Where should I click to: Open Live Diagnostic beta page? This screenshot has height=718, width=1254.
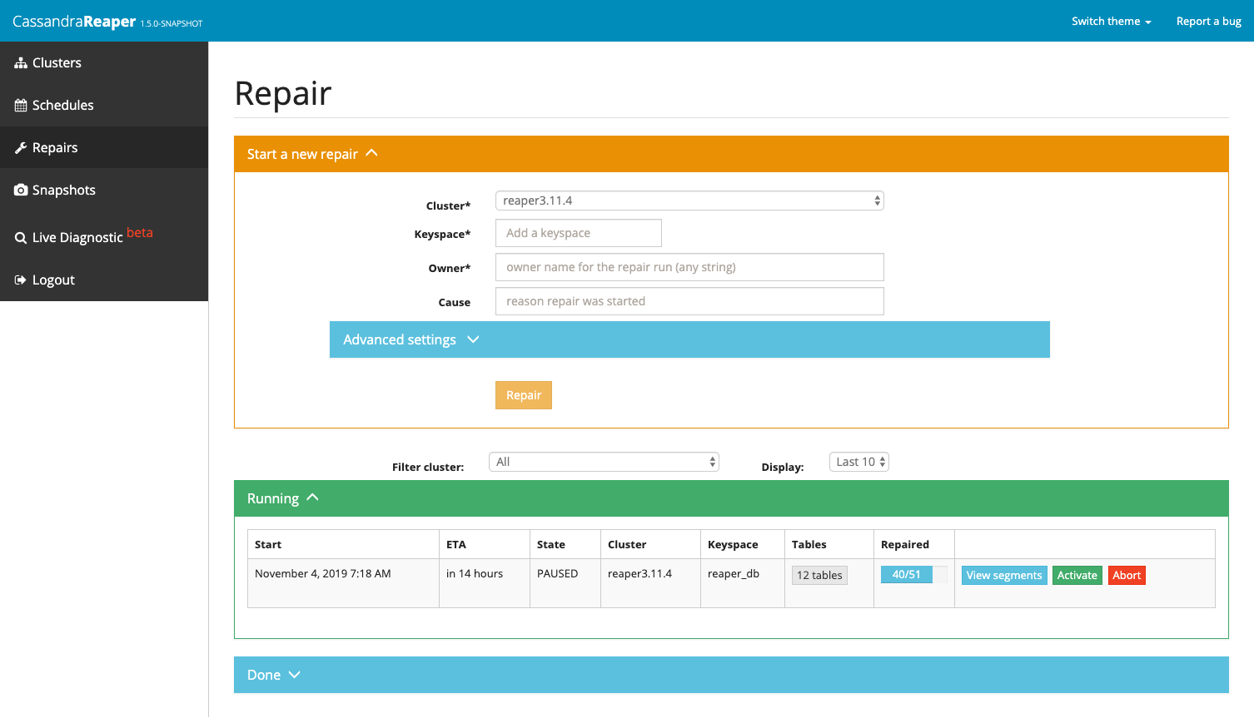104,236
